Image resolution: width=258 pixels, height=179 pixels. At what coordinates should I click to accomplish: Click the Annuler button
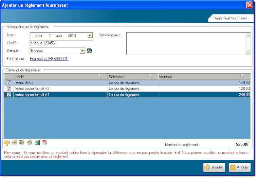[240, 167]
